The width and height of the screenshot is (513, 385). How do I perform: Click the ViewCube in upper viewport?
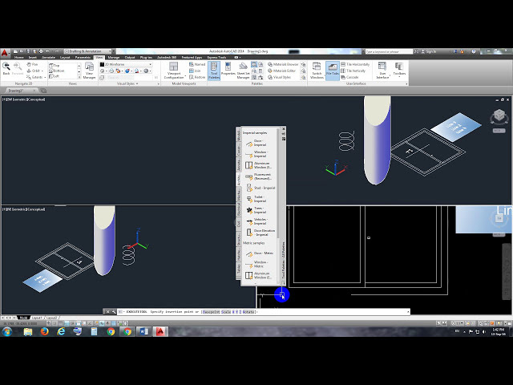coord(499,115)
